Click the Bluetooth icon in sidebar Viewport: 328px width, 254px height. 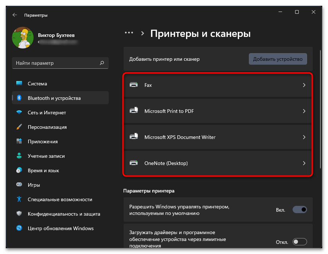tap(19, 98)
